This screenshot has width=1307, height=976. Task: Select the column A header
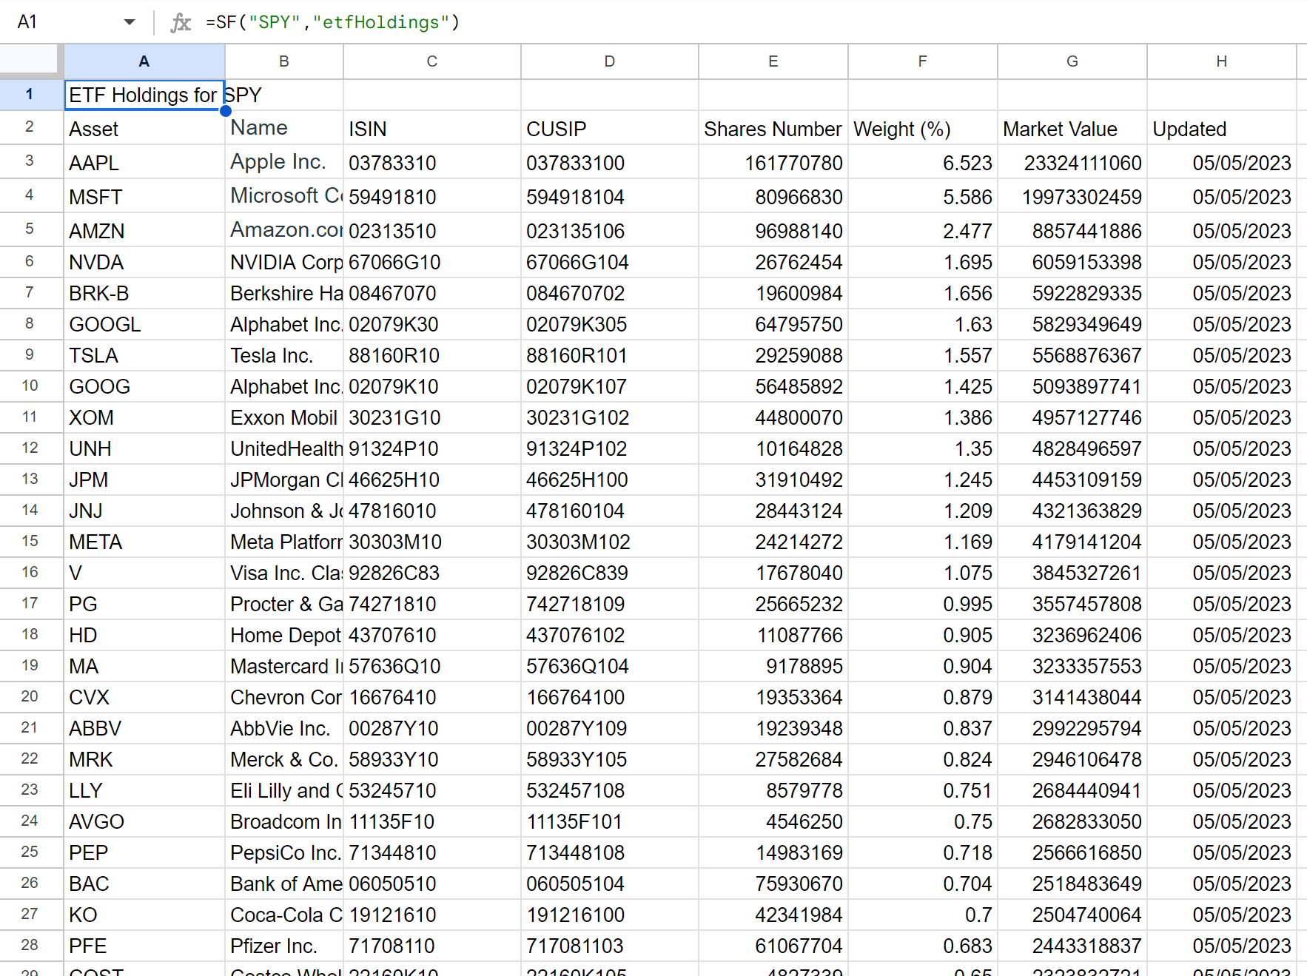(144, 61)
